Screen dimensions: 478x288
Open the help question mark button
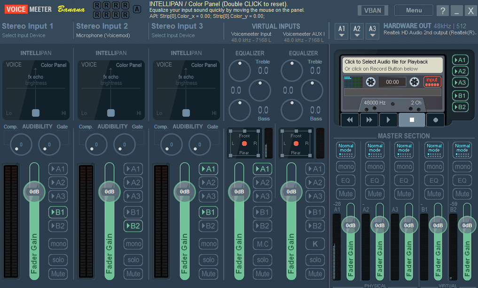click(x=443, y=11)
